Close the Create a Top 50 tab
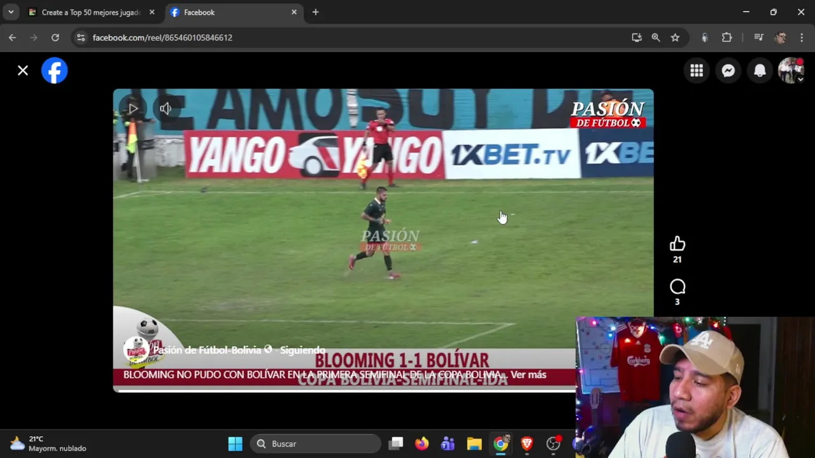815x458 pixels. point(152,12)
